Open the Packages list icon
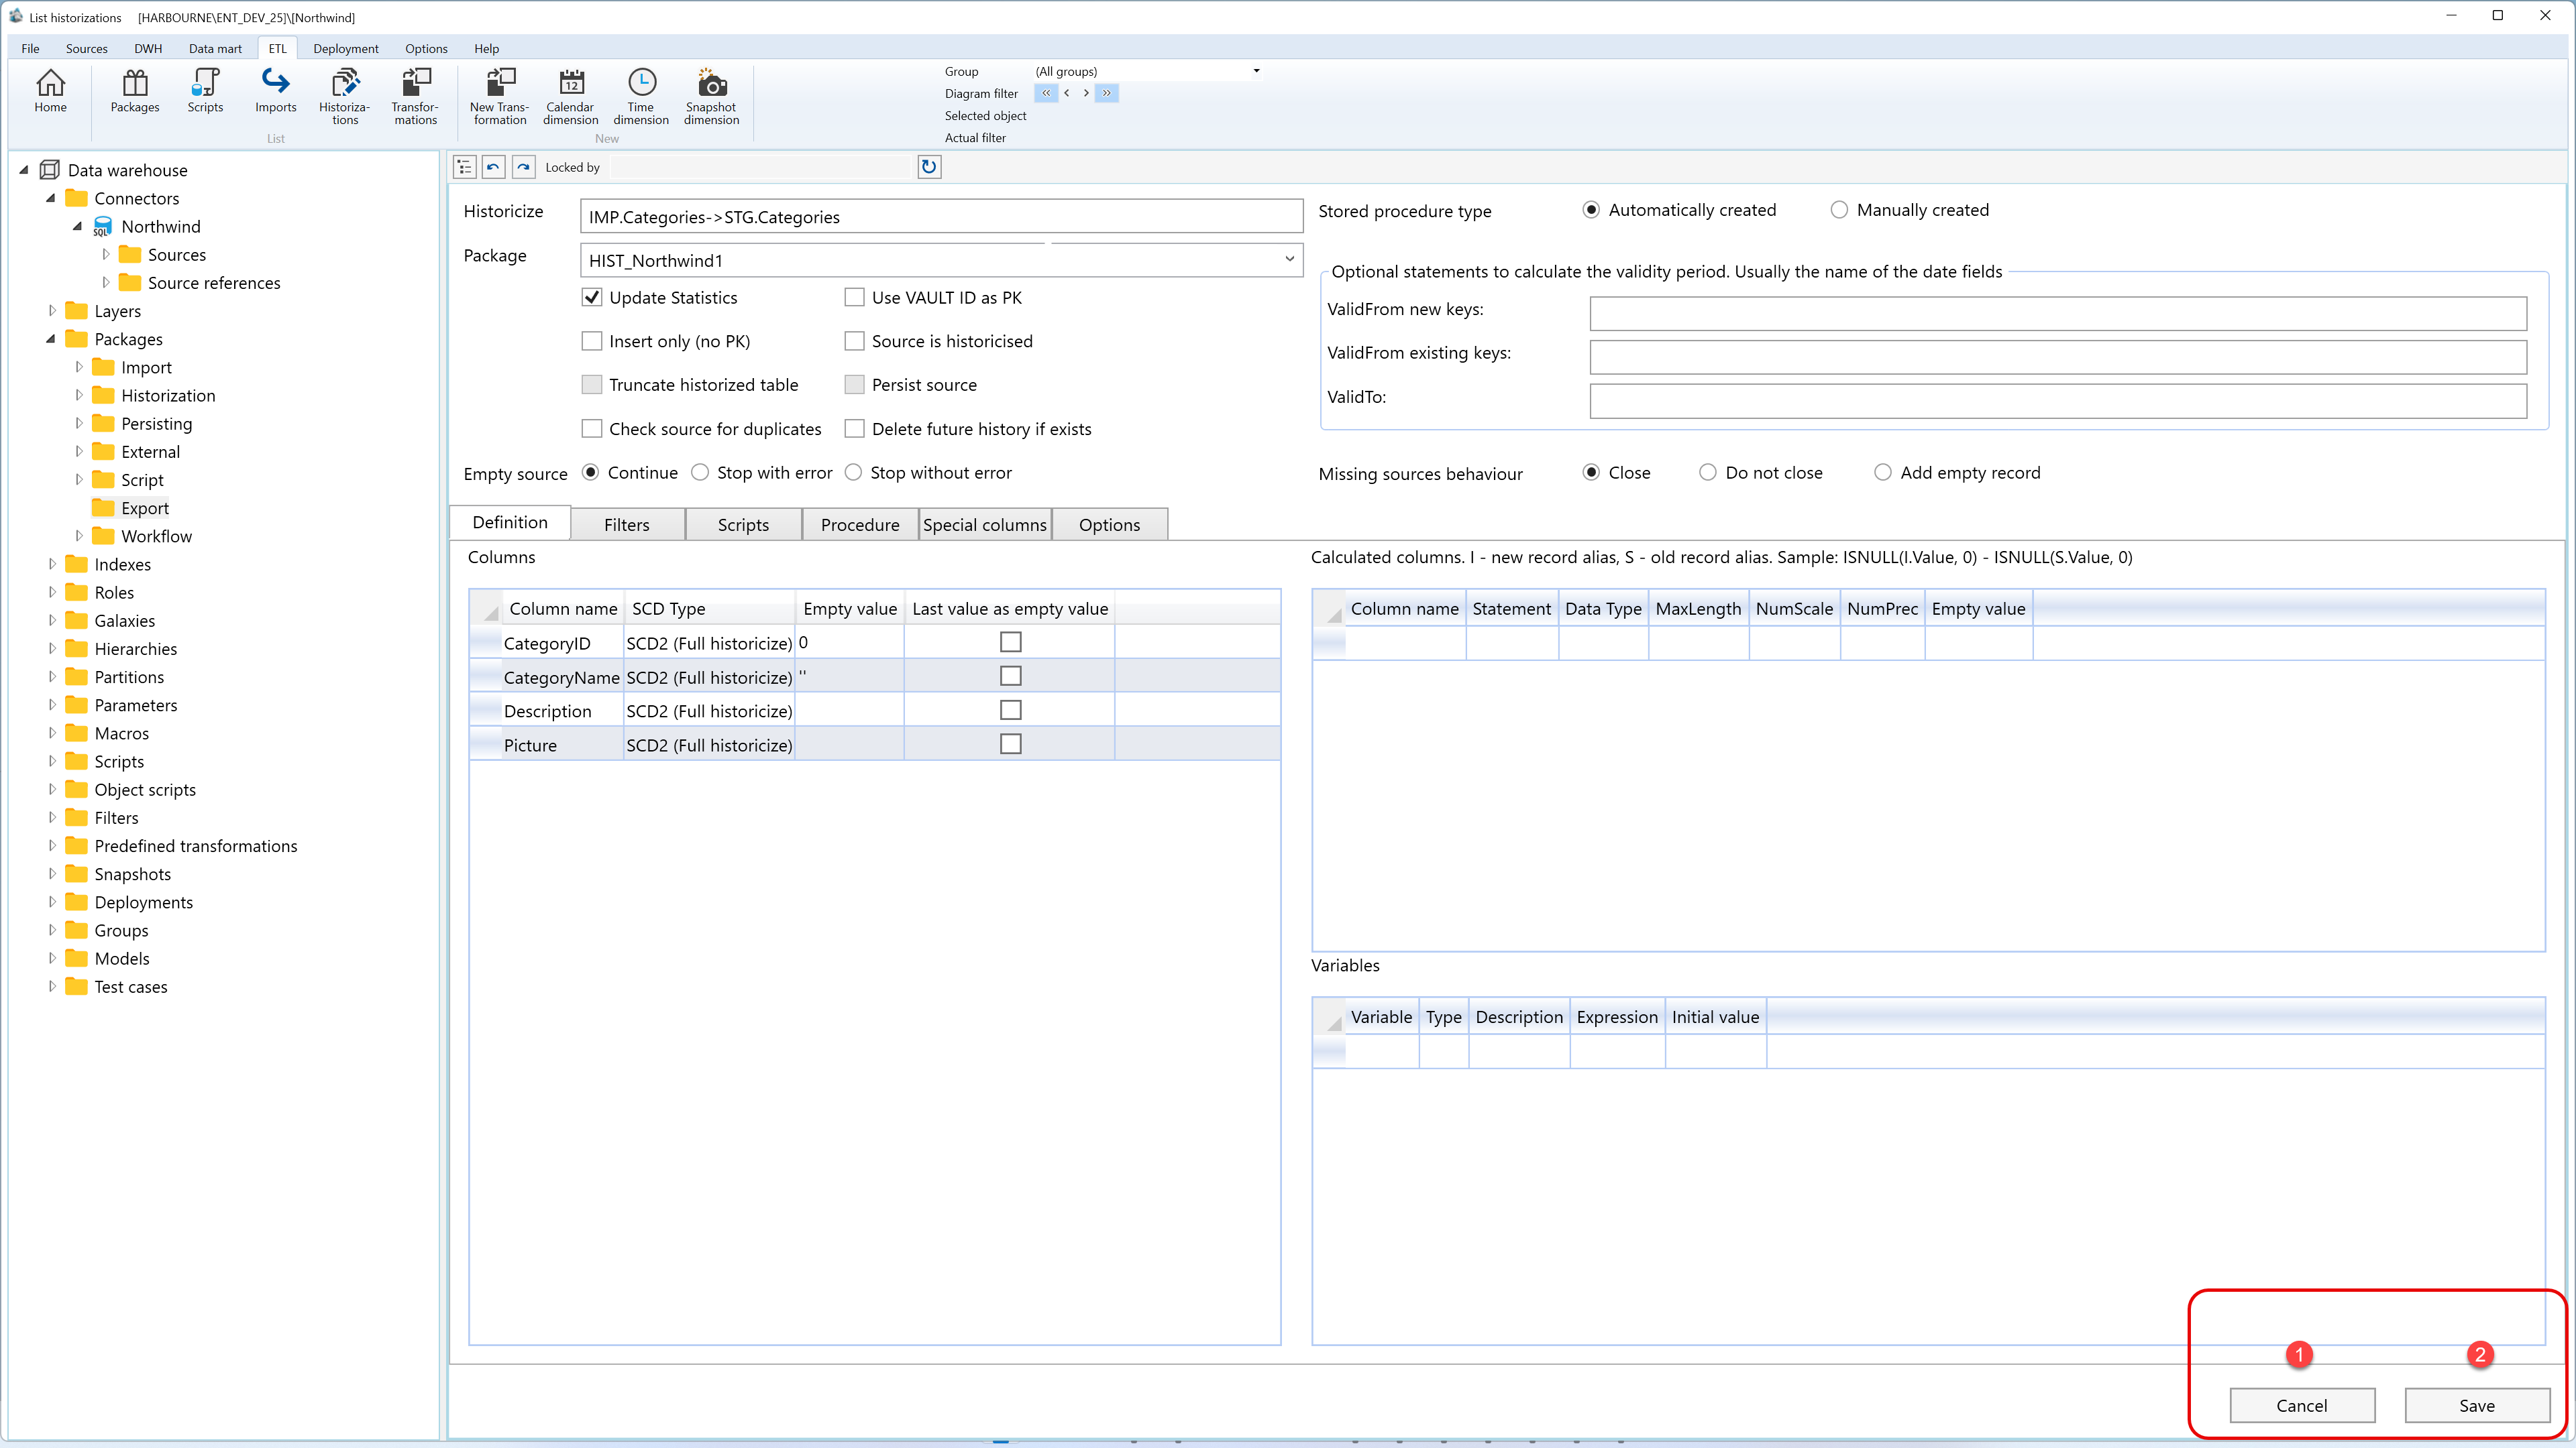The image size is (2576, 1448). [x=135, y=91]
